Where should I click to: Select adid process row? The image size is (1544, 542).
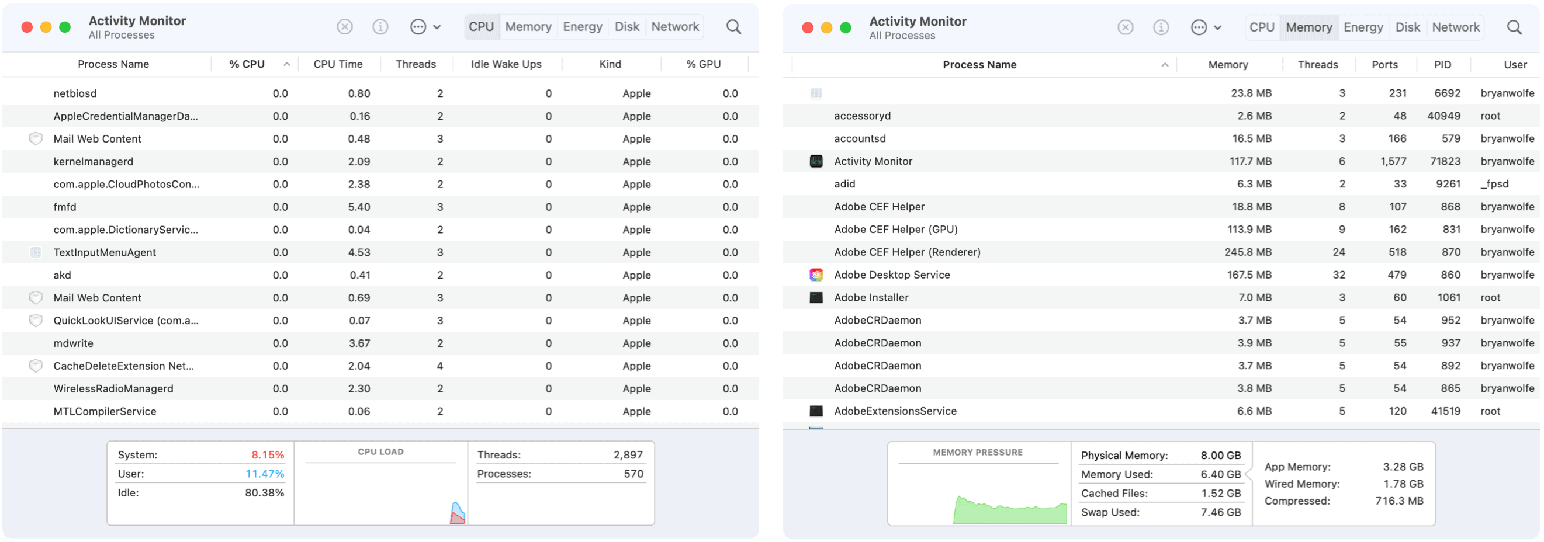click(1161, 184)
